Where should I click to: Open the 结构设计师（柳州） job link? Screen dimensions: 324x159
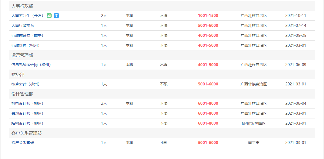(27, 123)
